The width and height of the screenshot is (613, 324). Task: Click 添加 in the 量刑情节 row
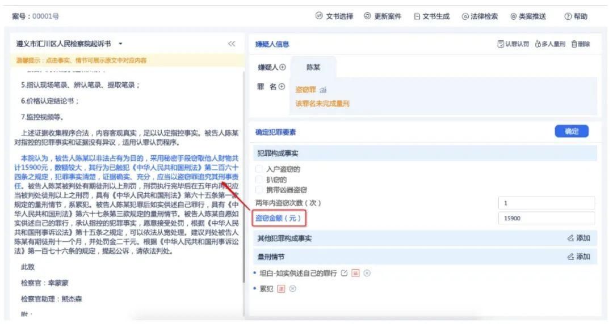(x=579, y=257)
